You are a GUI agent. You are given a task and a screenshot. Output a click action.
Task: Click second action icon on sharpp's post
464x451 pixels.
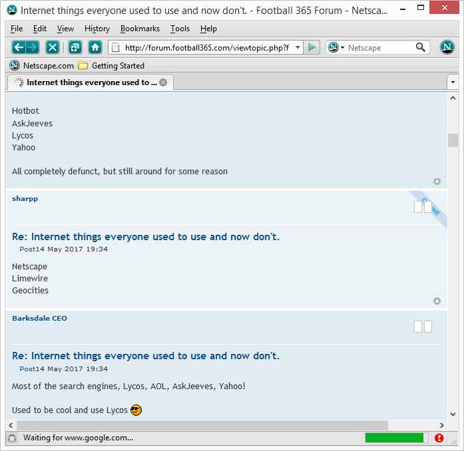(x=428, y=207)
